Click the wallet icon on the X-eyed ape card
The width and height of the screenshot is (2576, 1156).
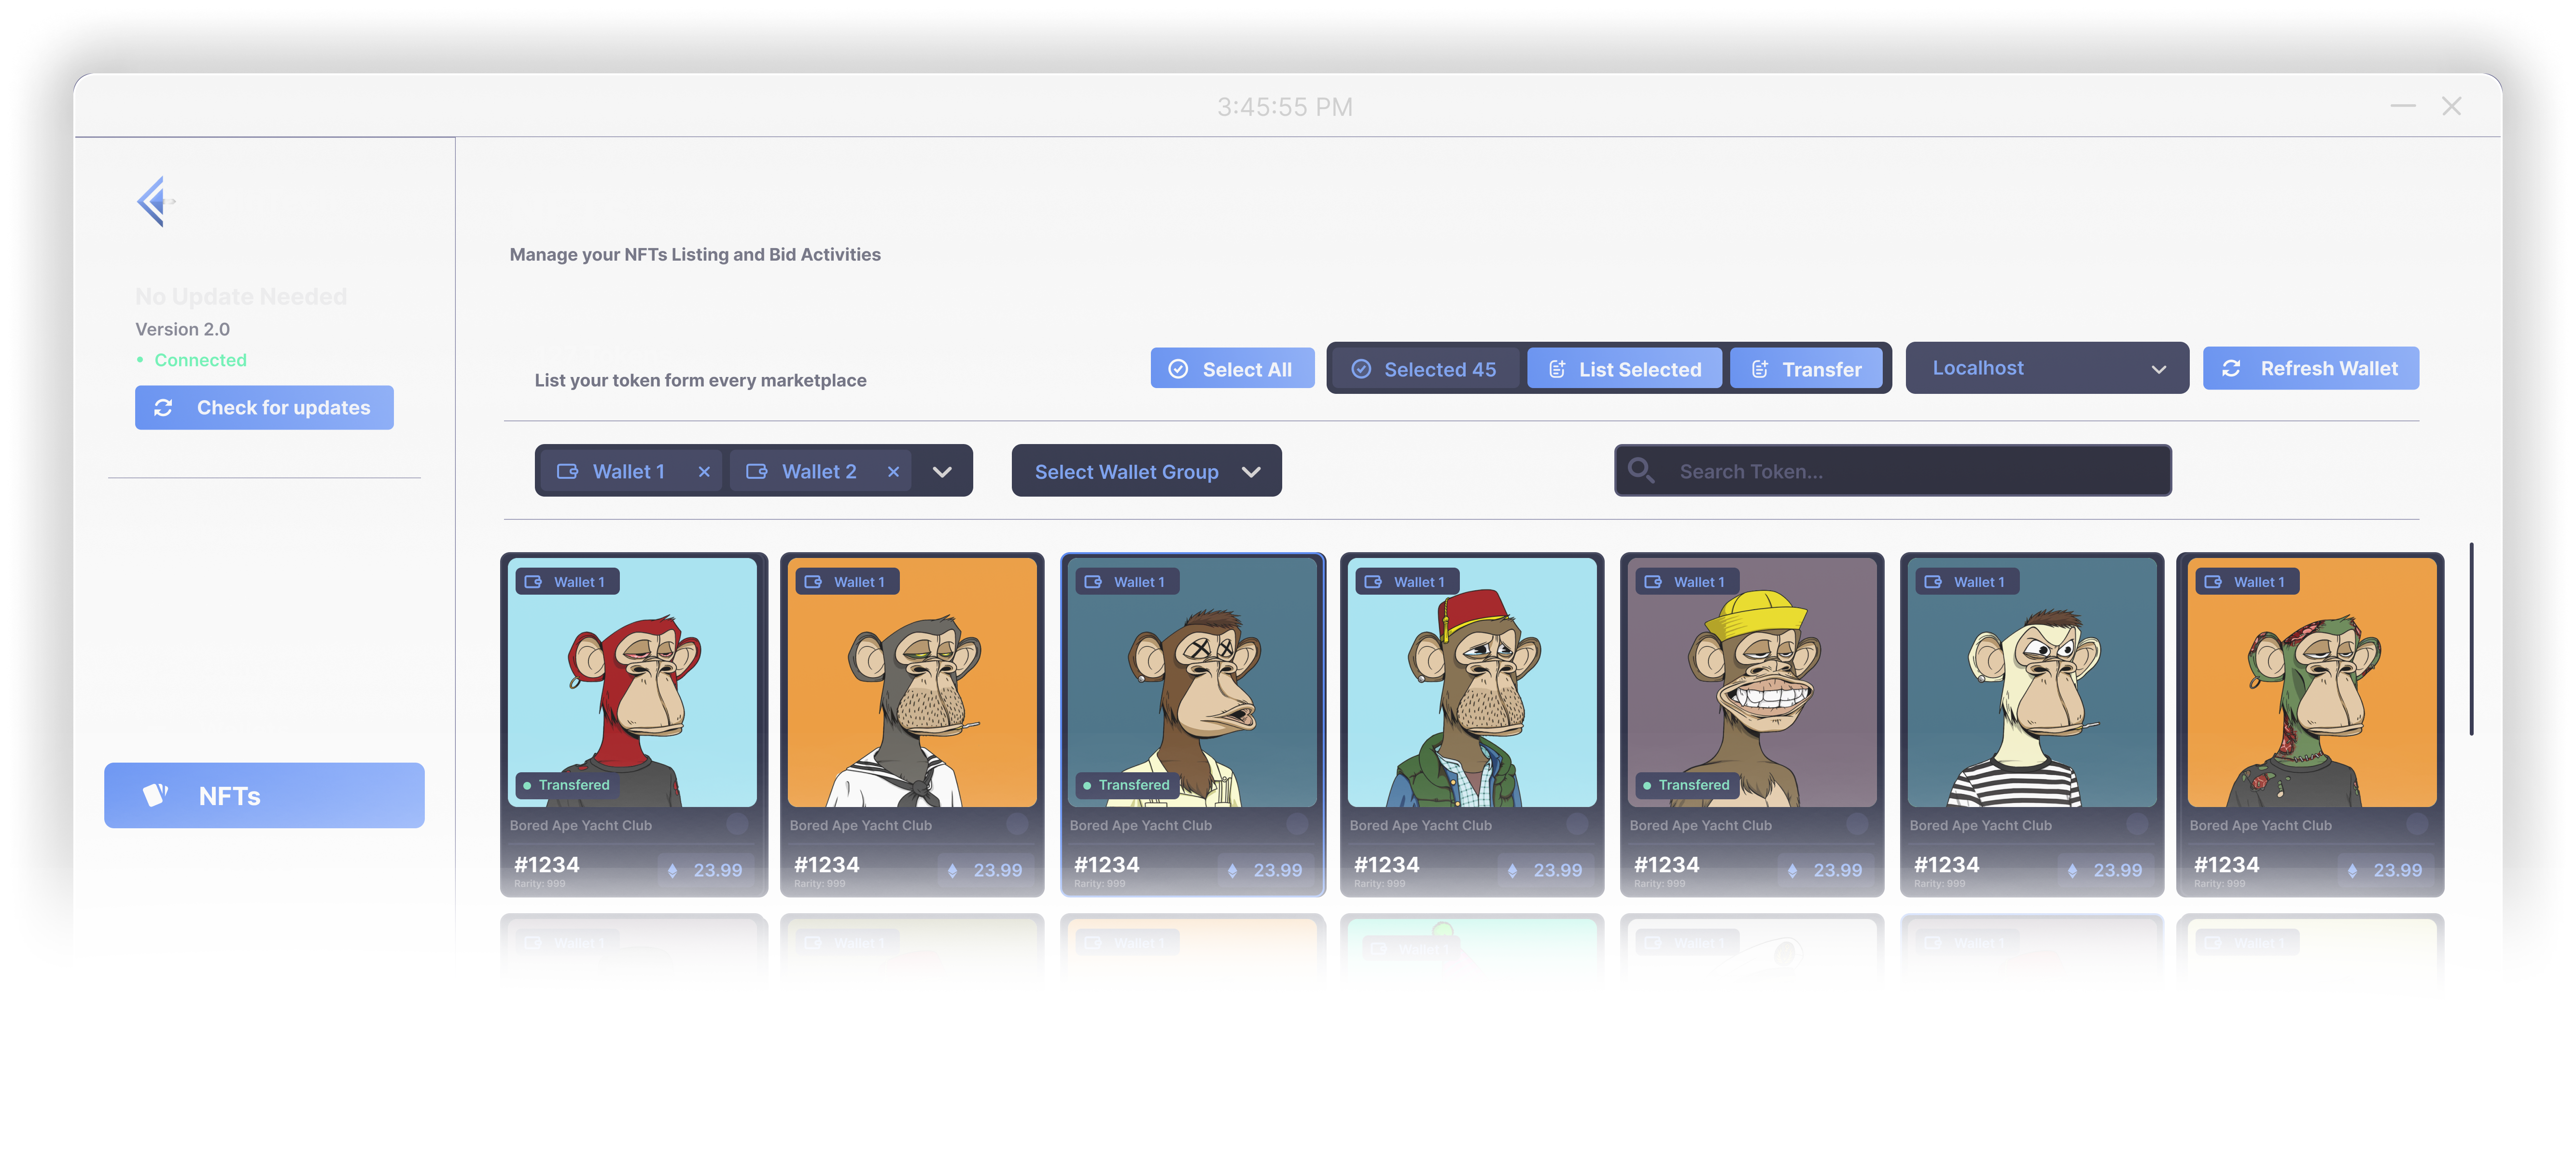click(x=1093, y=582)
